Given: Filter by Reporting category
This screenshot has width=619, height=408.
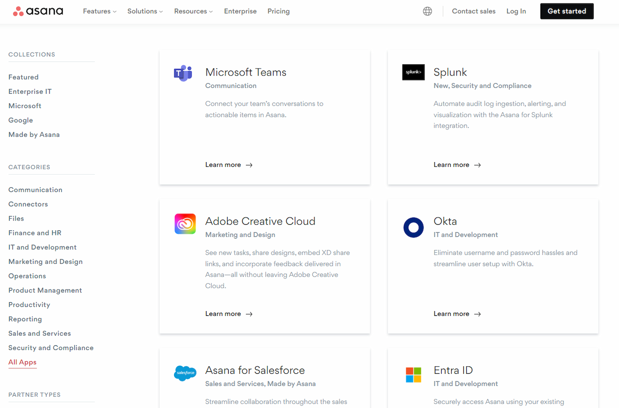Looking at the screenshot, I should click(25, 319).
